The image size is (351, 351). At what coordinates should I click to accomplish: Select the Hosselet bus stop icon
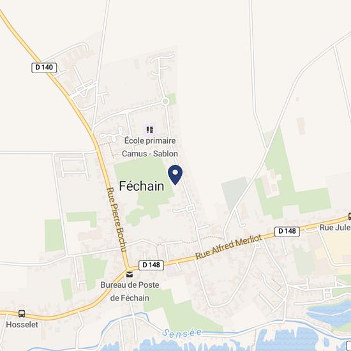(22, 313)
